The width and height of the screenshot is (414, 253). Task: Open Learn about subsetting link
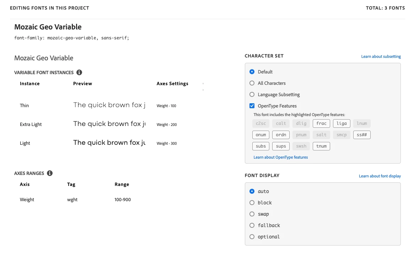pos(381,56)
